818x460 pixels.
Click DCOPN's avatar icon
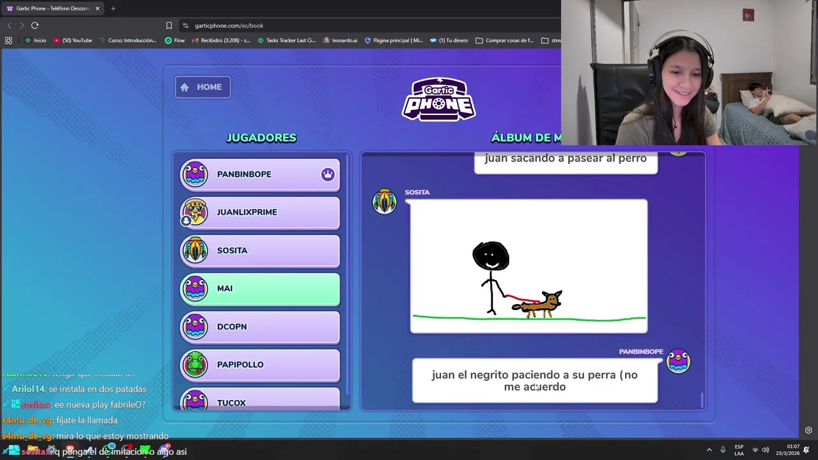[194, 326]
